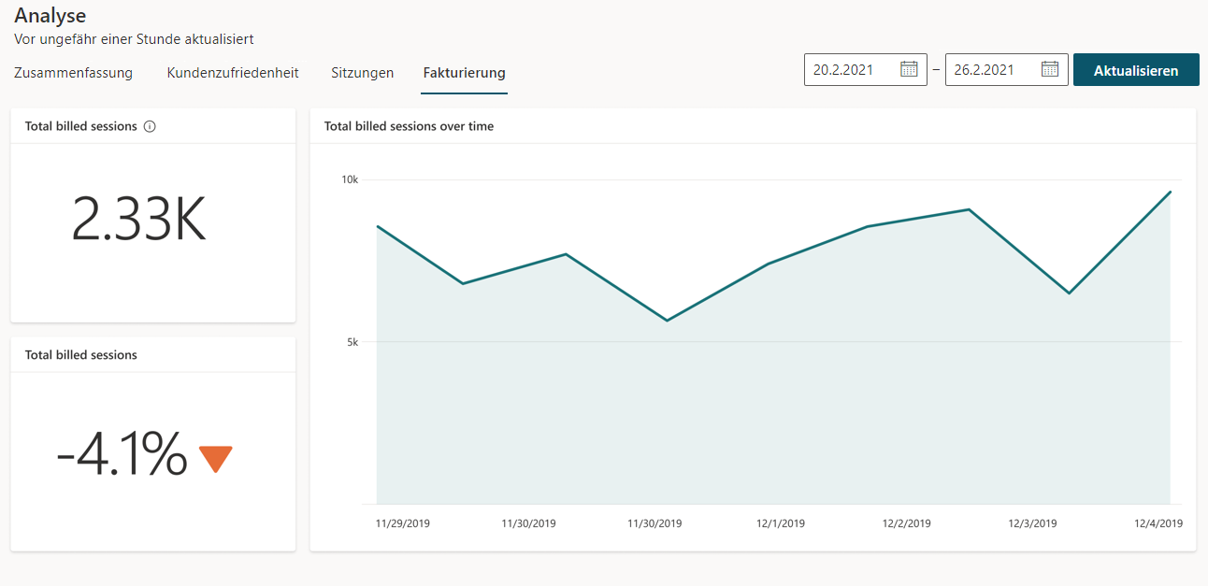Click the -4.1% change value
The height and width of the screenshot is (586, 1208).
pyautogui.click(x=122, y=456)
